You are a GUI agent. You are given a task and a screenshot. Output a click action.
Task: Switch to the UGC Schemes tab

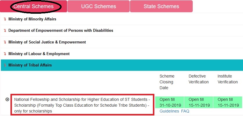[x=99, y=6]
